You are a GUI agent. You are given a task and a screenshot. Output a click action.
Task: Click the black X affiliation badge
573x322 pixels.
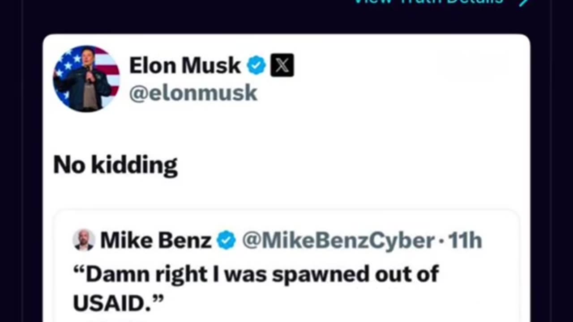tap(282, 65)
